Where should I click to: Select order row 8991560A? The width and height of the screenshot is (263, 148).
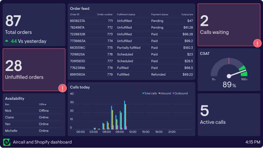[x=131, y=74]
